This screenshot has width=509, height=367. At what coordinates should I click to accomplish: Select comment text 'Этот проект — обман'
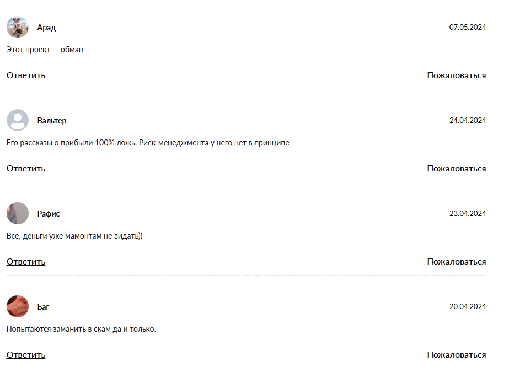tap(45, 50)
